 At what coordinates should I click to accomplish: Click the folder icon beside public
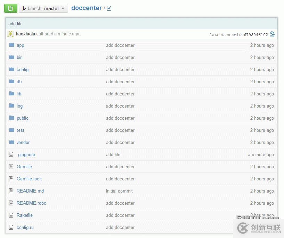tap(11, 118)
